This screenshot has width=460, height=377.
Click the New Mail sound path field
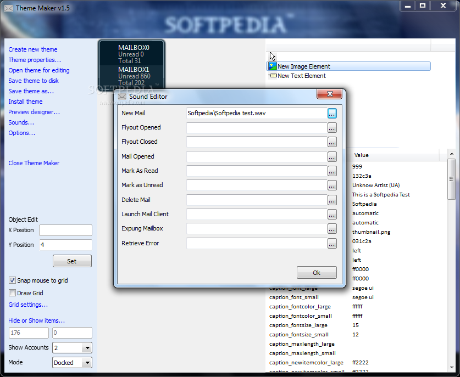[257, 114]
